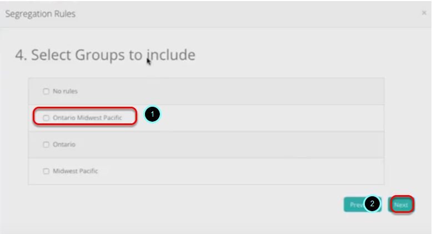Click the Ontario Midwest Pacific label
The height and width of the screenshot is (234, 432).
(x=87, y=118)
